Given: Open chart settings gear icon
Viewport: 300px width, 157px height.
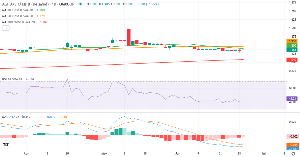Looking at the screenshot, I should tap(294, 153).
